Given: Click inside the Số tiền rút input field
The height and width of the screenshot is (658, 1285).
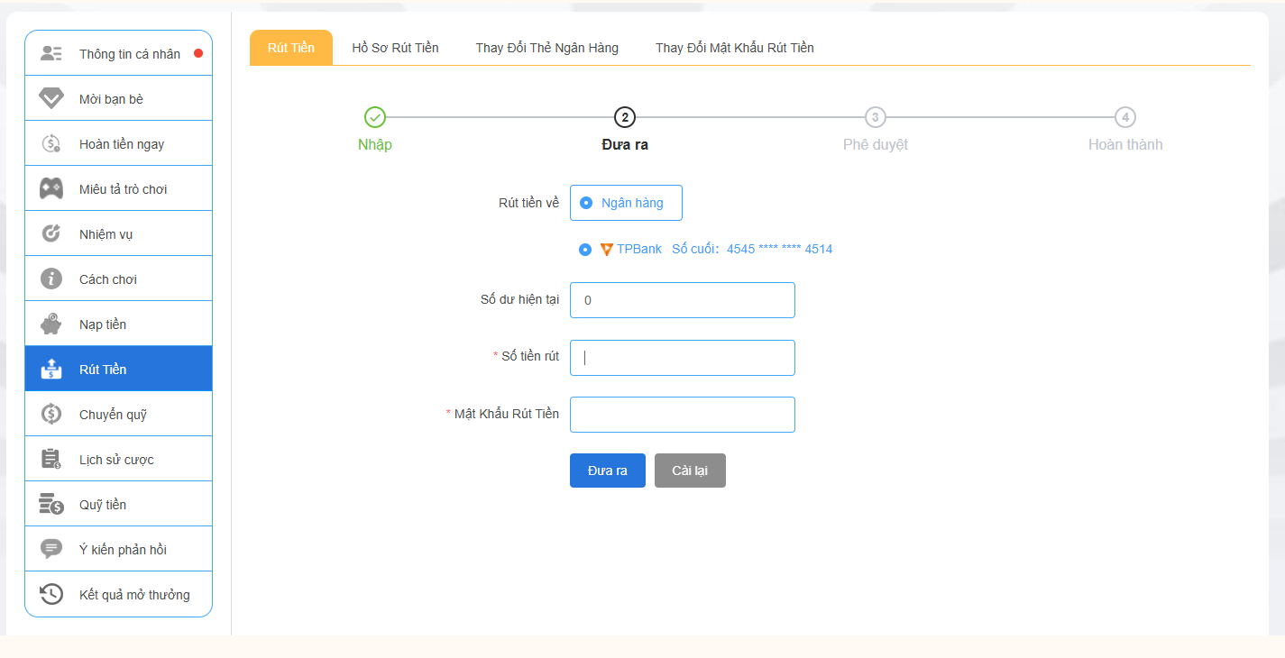Looking at the screenshot, I should coord(682,357).
